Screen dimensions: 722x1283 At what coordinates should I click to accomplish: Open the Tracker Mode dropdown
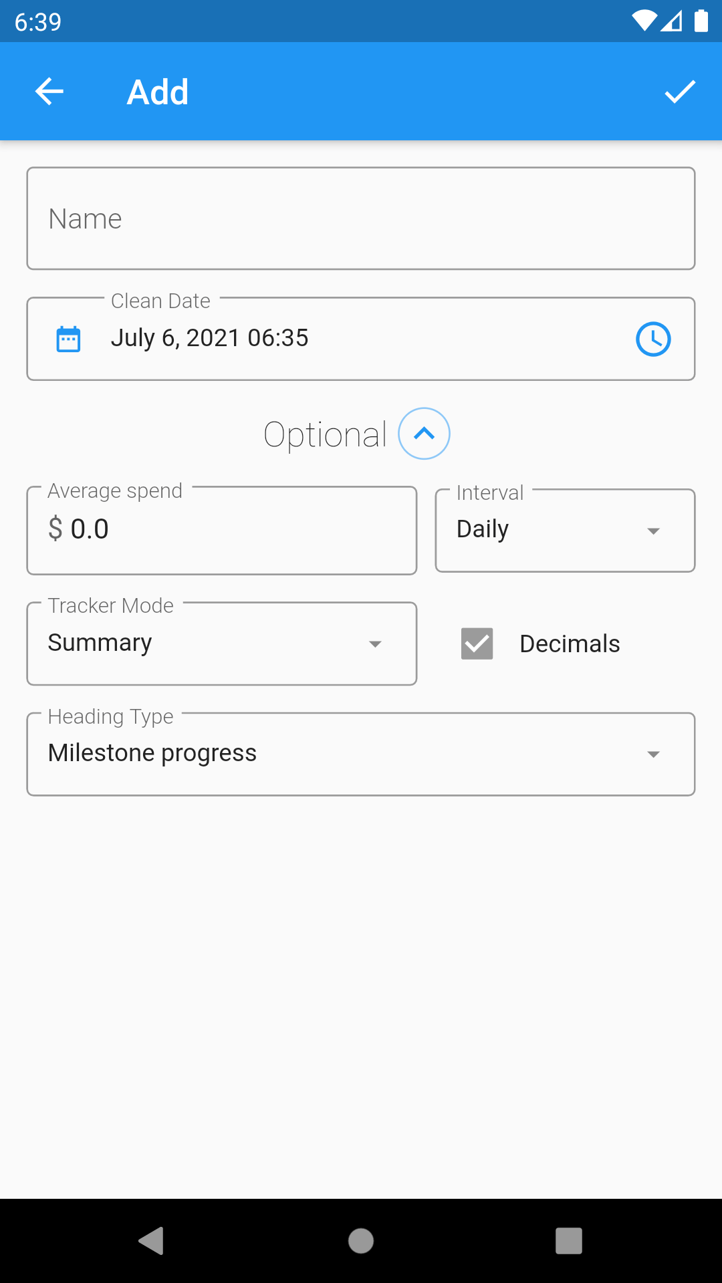coord(221,644)
